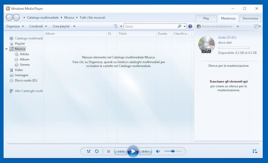Click Elenco per la masterizzazione title
This screenshot has width=268, height=163.
228,66
